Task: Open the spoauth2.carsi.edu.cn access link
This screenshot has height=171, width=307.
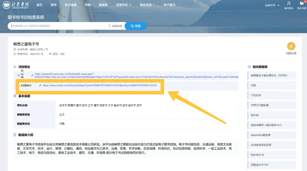Action: (x=136, y=75)
